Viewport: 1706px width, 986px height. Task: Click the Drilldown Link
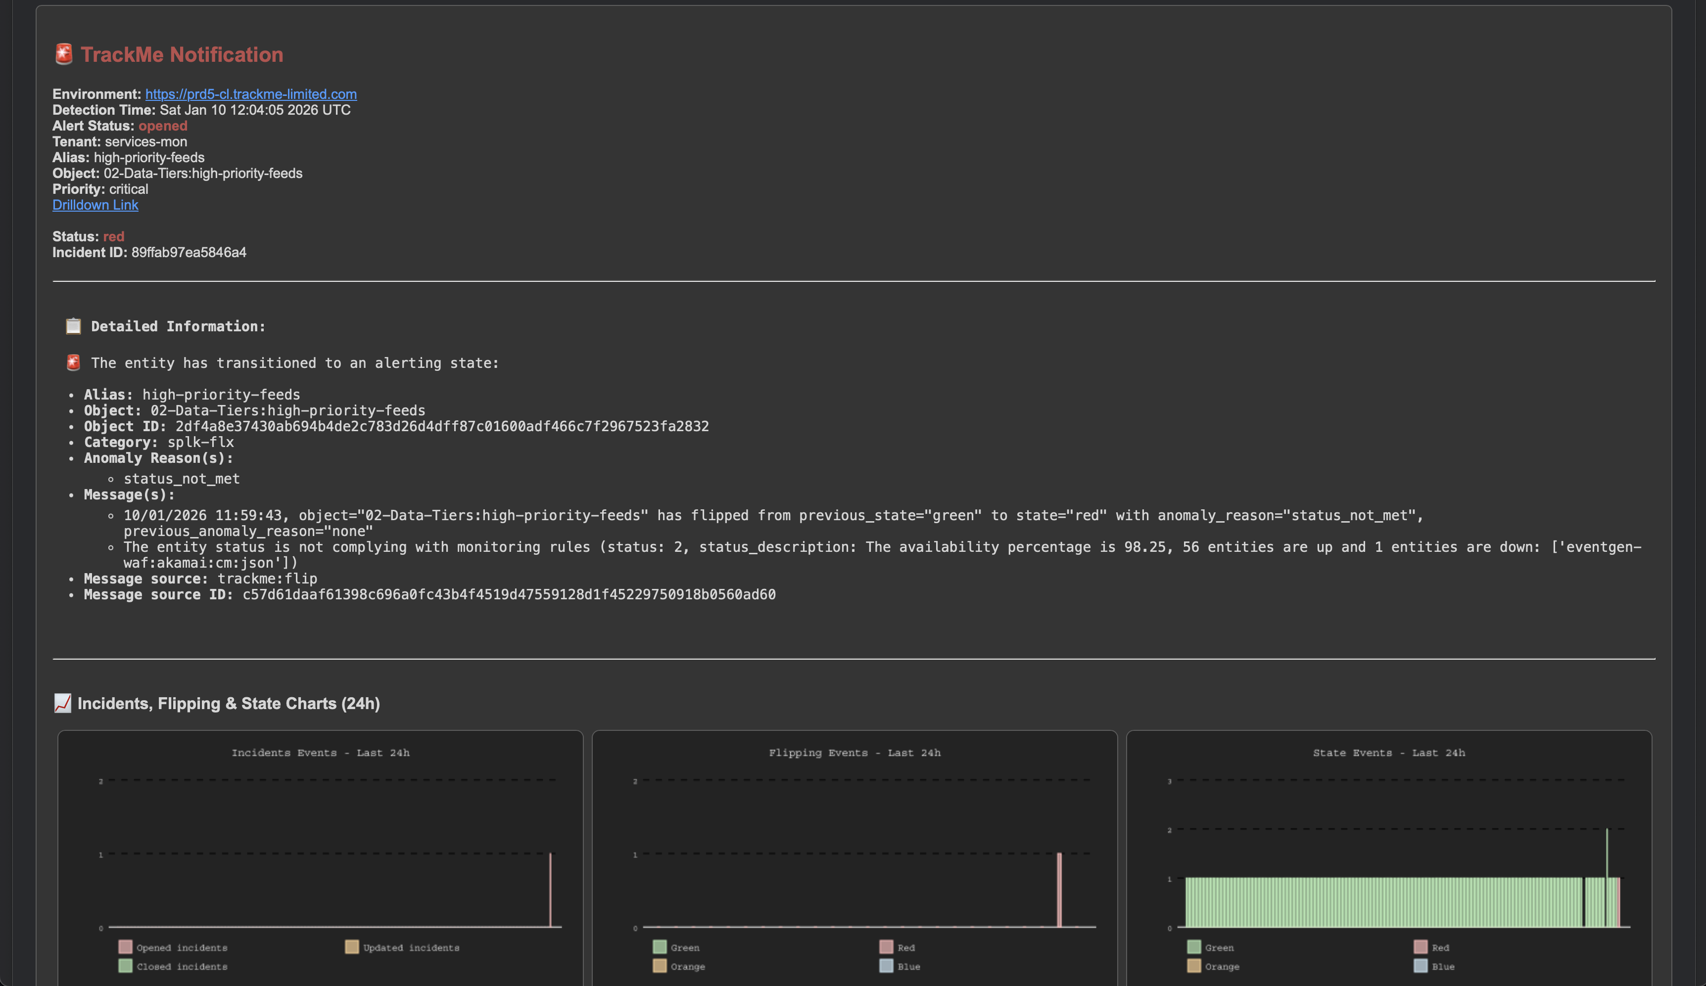tap(95, 205)
